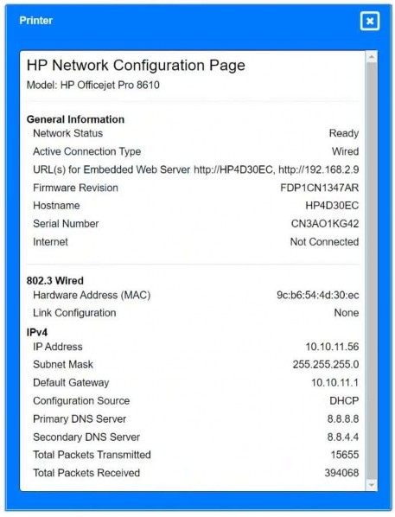
Task: Click the Secondary DNS Server 8.8.4.4
Action: (x=343, y=437)
